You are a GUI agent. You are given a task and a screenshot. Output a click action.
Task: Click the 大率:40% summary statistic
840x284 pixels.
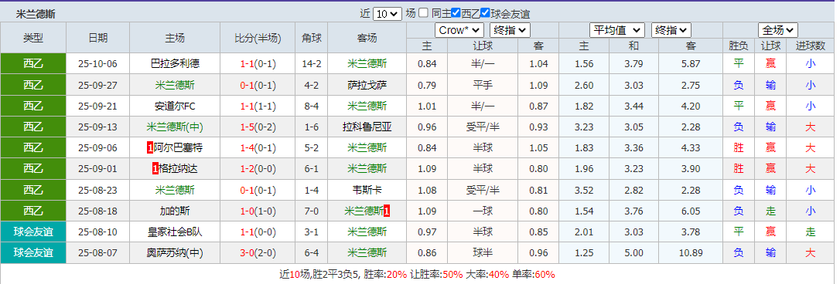(487, 275)
